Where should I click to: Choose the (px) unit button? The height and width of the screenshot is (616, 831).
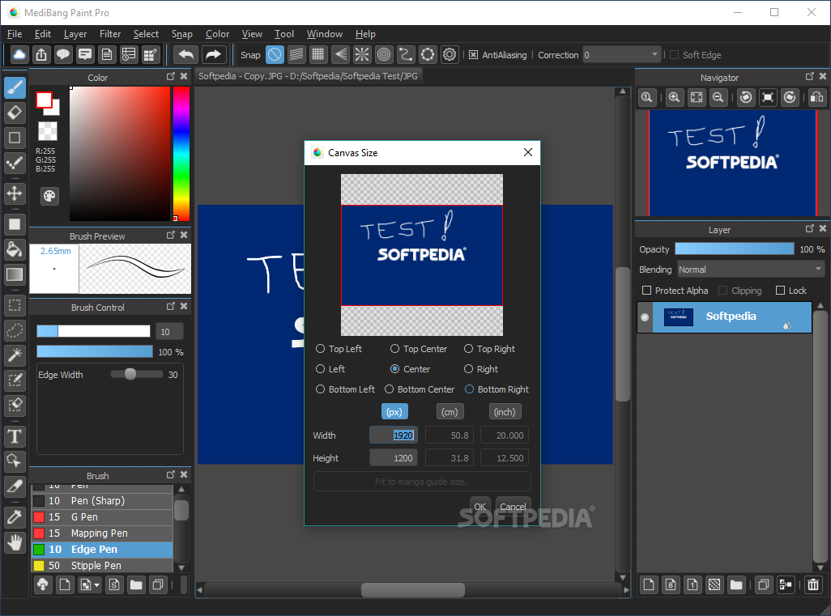(x=394, y=412)
